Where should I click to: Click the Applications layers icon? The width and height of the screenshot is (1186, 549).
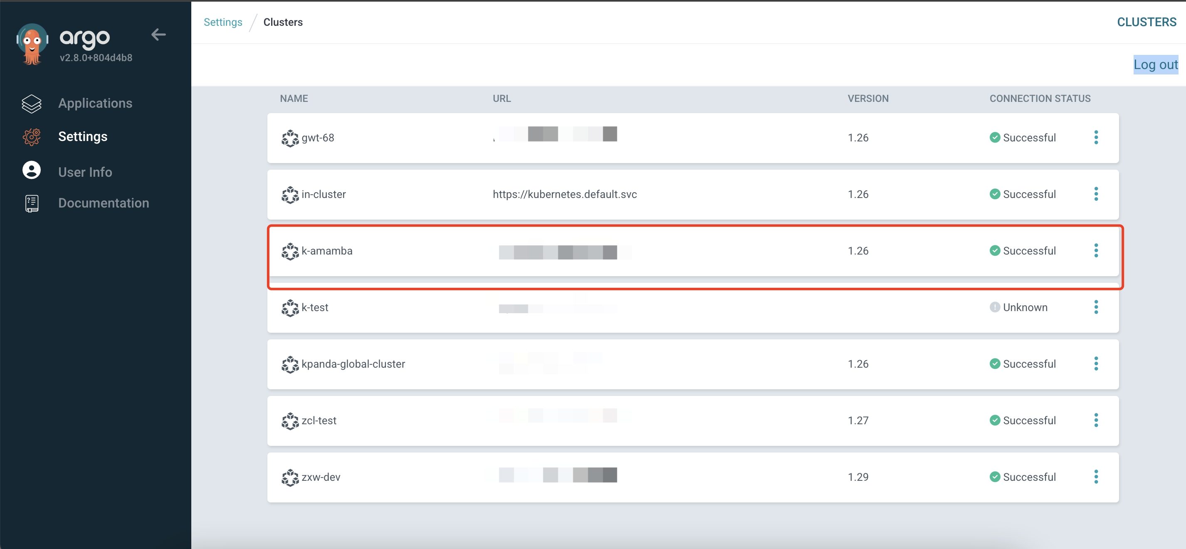31,104
